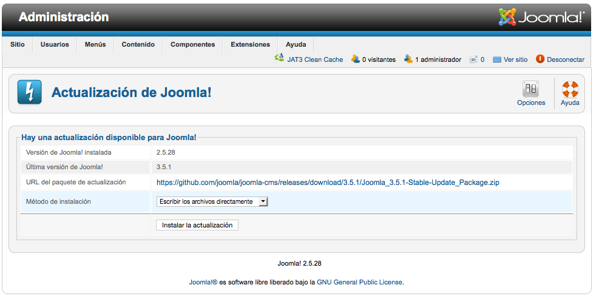
Task: Click the Ver sitio monitor icon
Action: [497, 59]
